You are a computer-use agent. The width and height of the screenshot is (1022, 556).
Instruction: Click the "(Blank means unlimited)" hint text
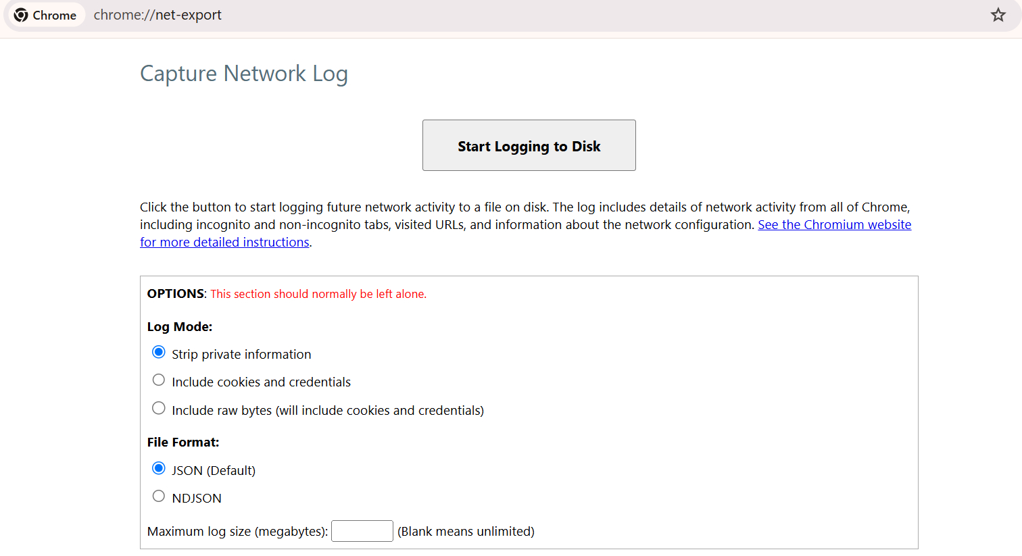click(x=466, y=531)
